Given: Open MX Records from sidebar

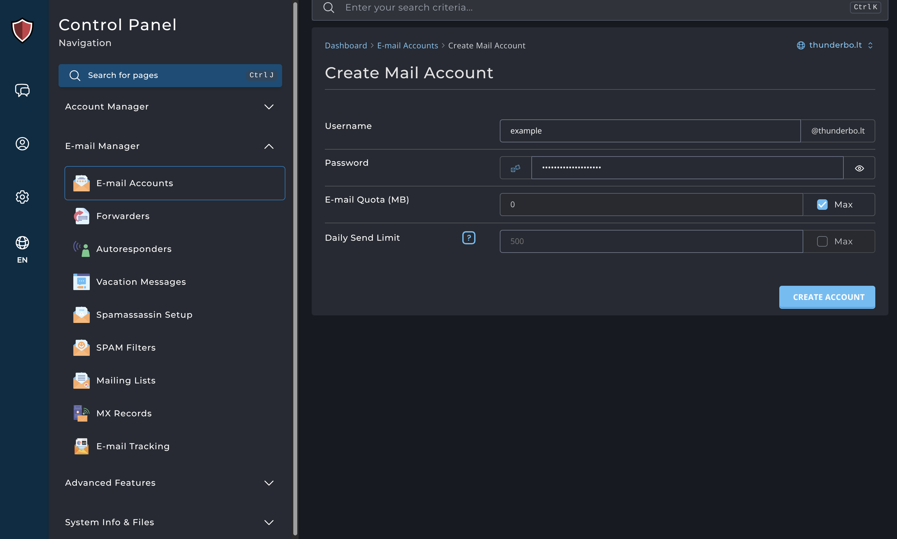Looking at the screenshot, I should pyautogui.click(x=124, y=413).
